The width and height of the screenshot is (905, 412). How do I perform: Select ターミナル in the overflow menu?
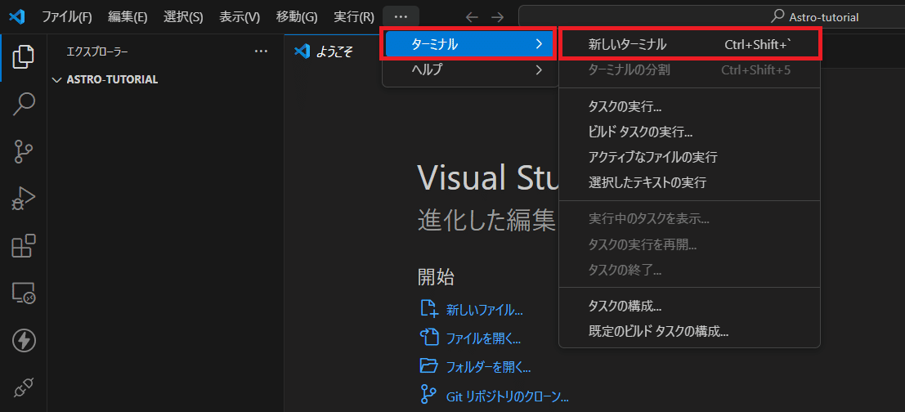coord(468,44)
